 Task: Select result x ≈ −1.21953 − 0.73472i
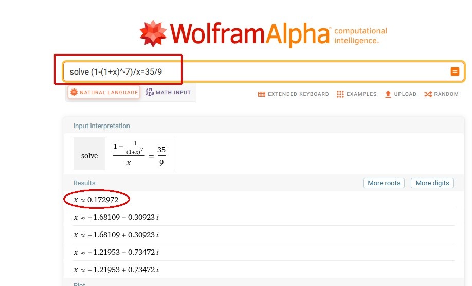coord(116,252)
